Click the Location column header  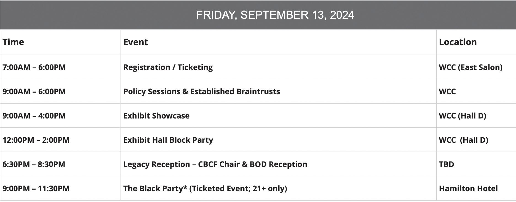point(458,42)
